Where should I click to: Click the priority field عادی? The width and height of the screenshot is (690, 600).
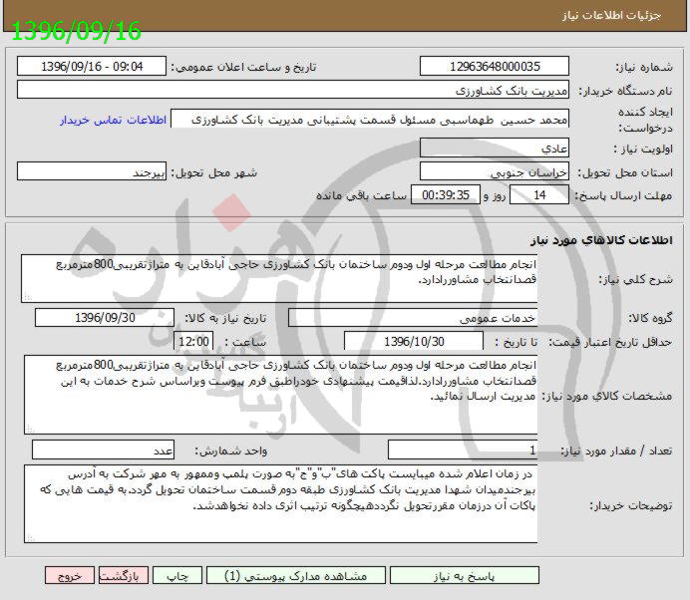tap(495, 148)
